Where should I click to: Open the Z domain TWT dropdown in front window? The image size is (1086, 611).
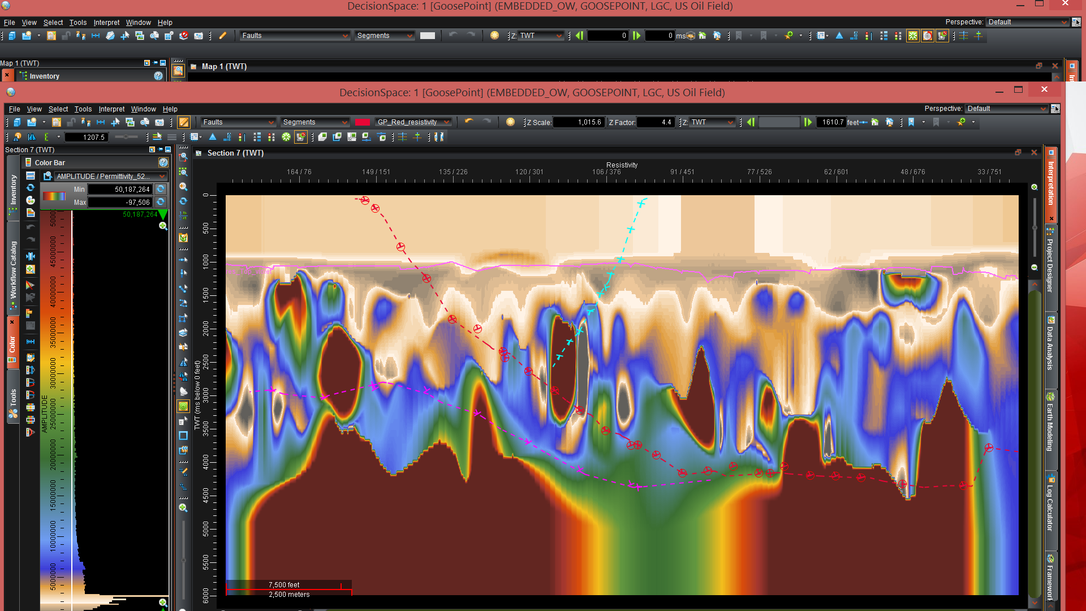pyautogui.click(x=712, y=122)
